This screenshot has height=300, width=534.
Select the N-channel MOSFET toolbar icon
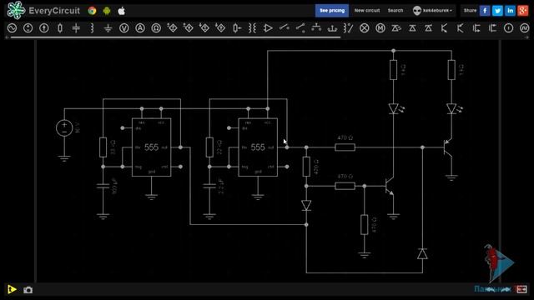(x=476, y=27)
